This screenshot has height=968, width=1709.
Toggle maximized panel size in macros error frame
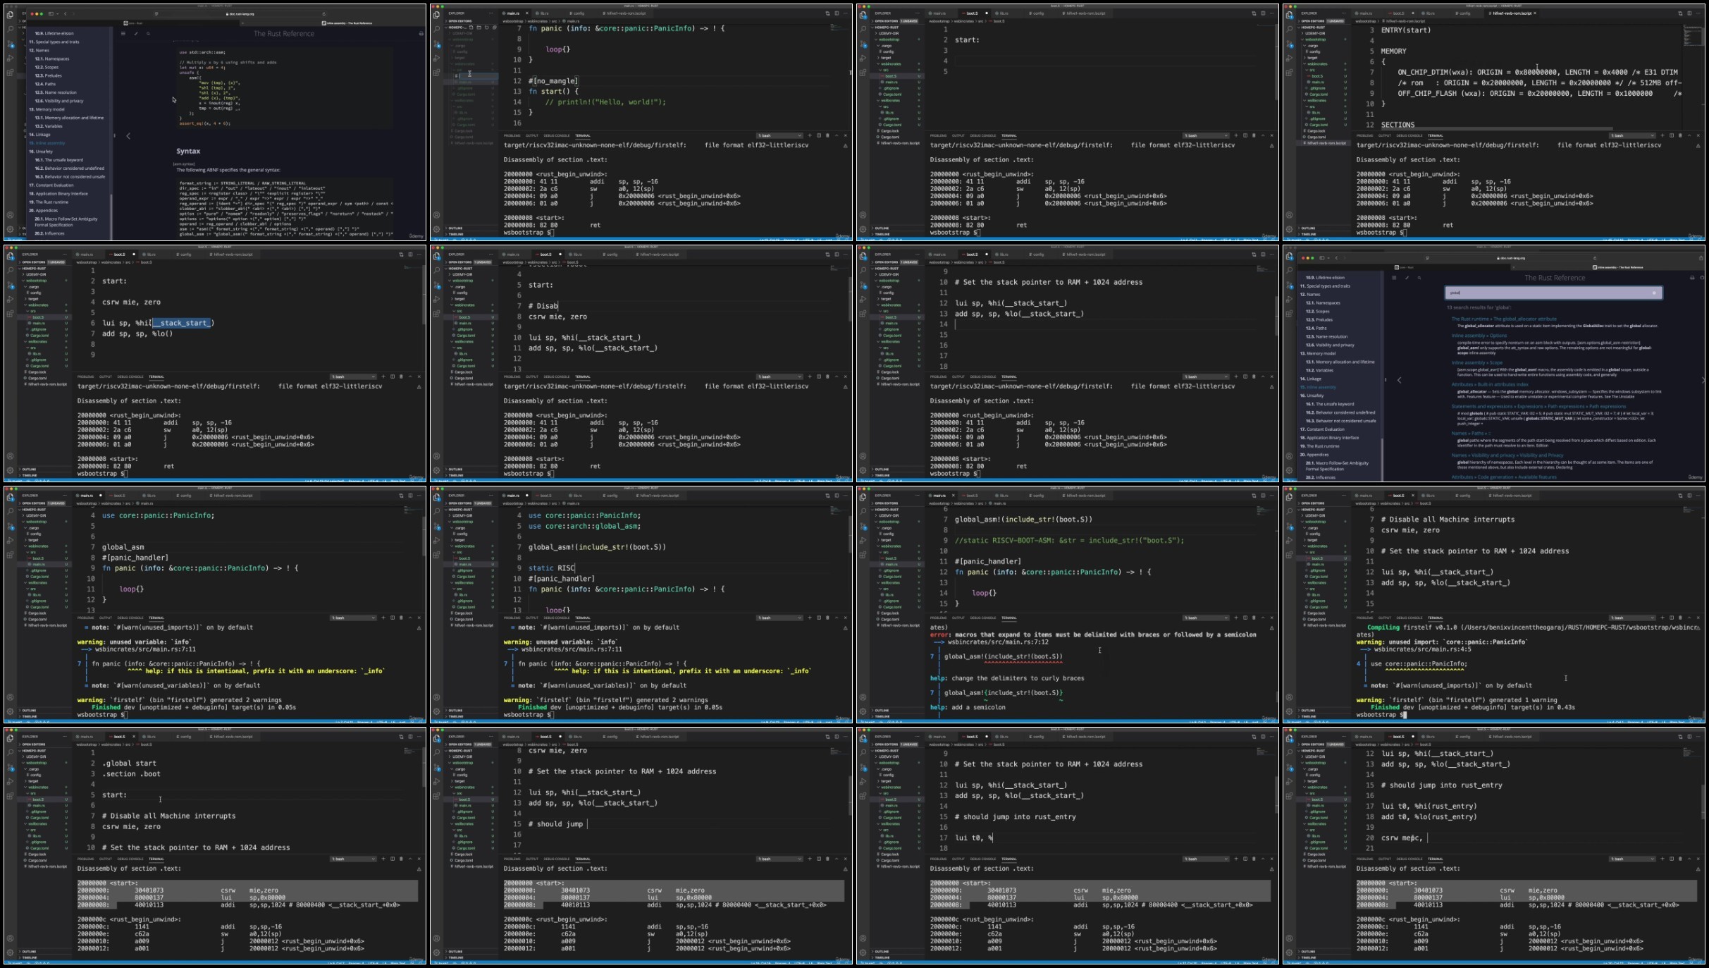1263,618
